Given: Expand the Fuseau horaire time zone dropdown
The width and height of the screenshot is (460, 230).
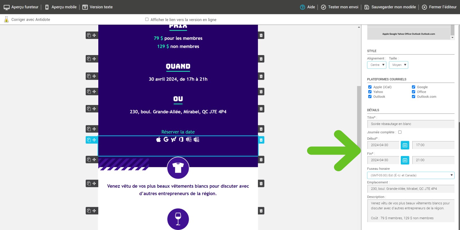Looking at the screenshot, I should tap(411, 175).
